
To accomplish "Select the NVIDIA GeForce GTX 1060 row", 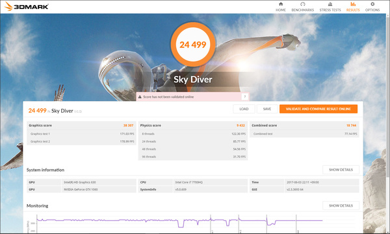I will (x=81, y=189).
